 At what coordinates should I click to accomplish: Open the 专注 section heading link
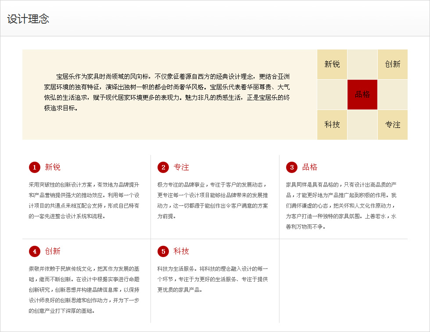tap(181, 167)
